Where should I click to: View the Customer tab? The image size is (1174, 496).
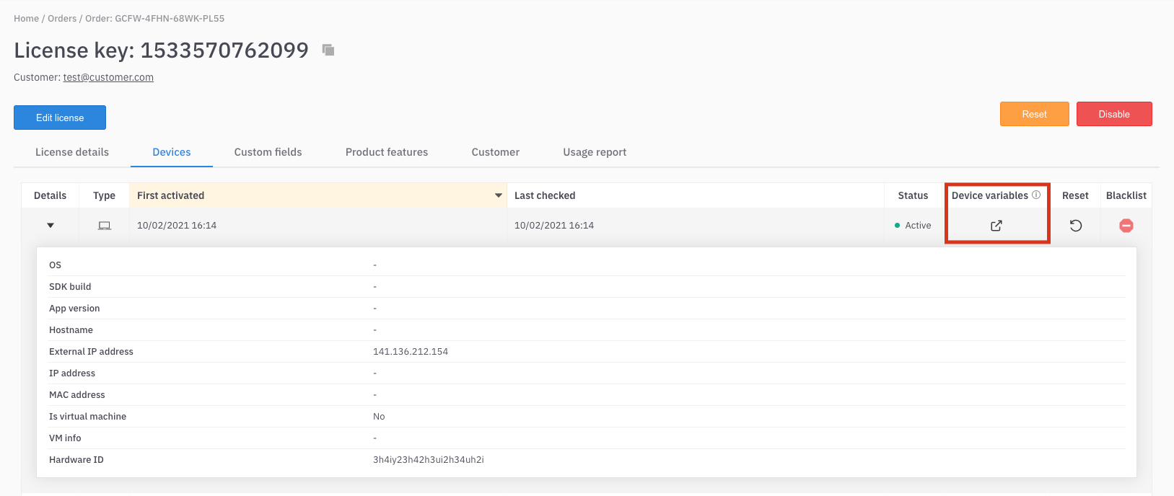tap(495, 152)
